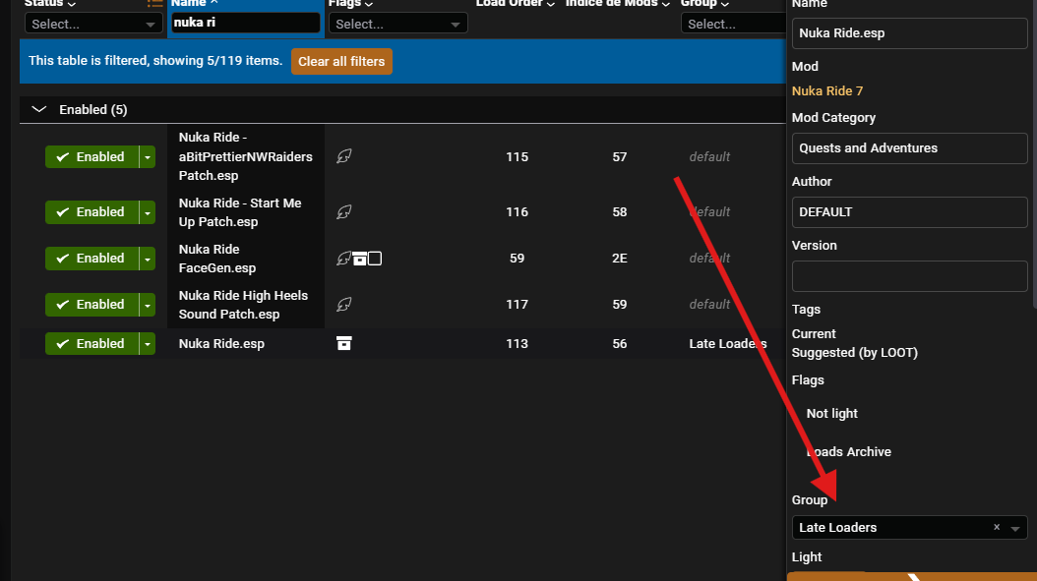Click default group cell of High Heels row
Screen dimensions: 1037x581
709,305
